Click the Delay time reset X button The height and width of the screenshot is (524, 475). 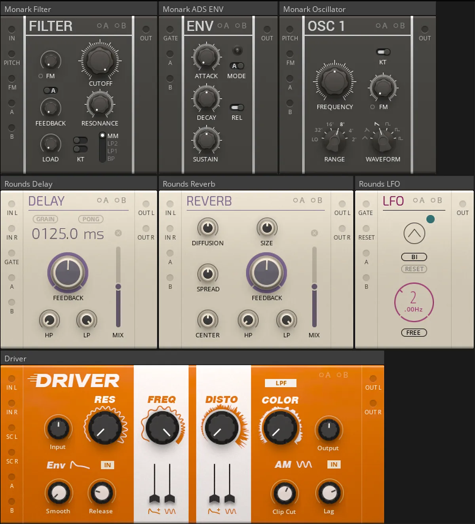tap(118, 233)
